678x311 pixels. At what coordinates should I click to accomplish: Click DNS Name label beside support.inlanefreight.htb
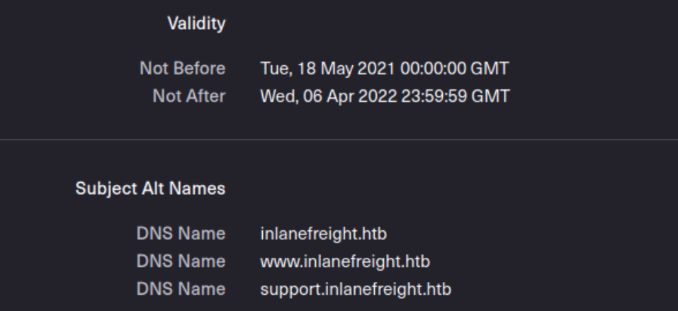181,289
